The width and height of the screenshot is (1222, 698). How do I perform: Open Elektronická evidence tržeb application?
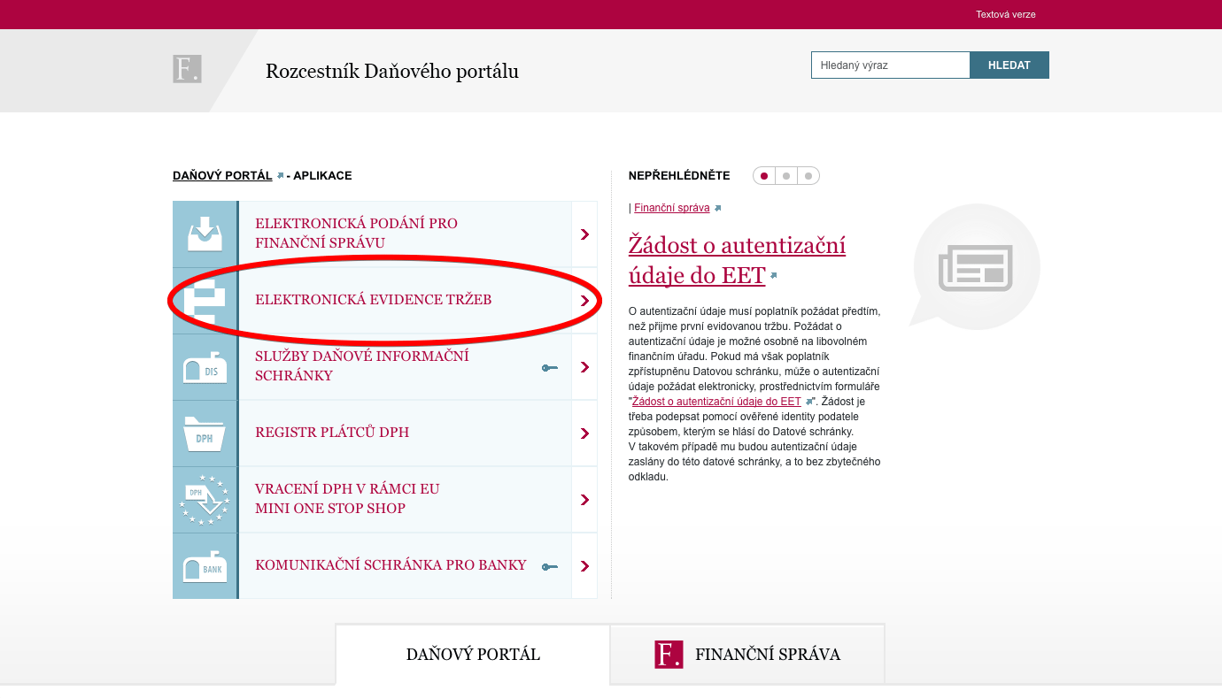tap(373, 300)
